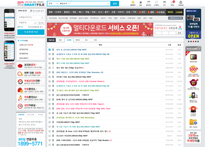Open the second free charging station II icon
The image size is (205, 147).
[x=20, y=98]
